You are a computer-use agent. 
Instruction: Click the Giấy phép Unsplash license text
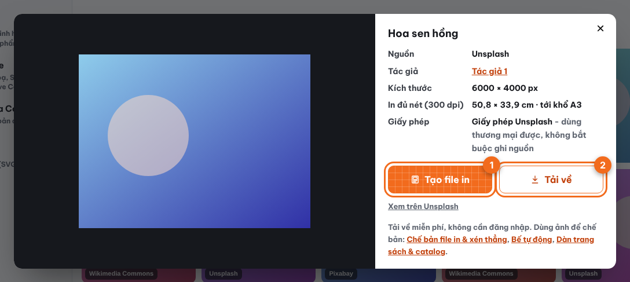click(x=512, y=122)
